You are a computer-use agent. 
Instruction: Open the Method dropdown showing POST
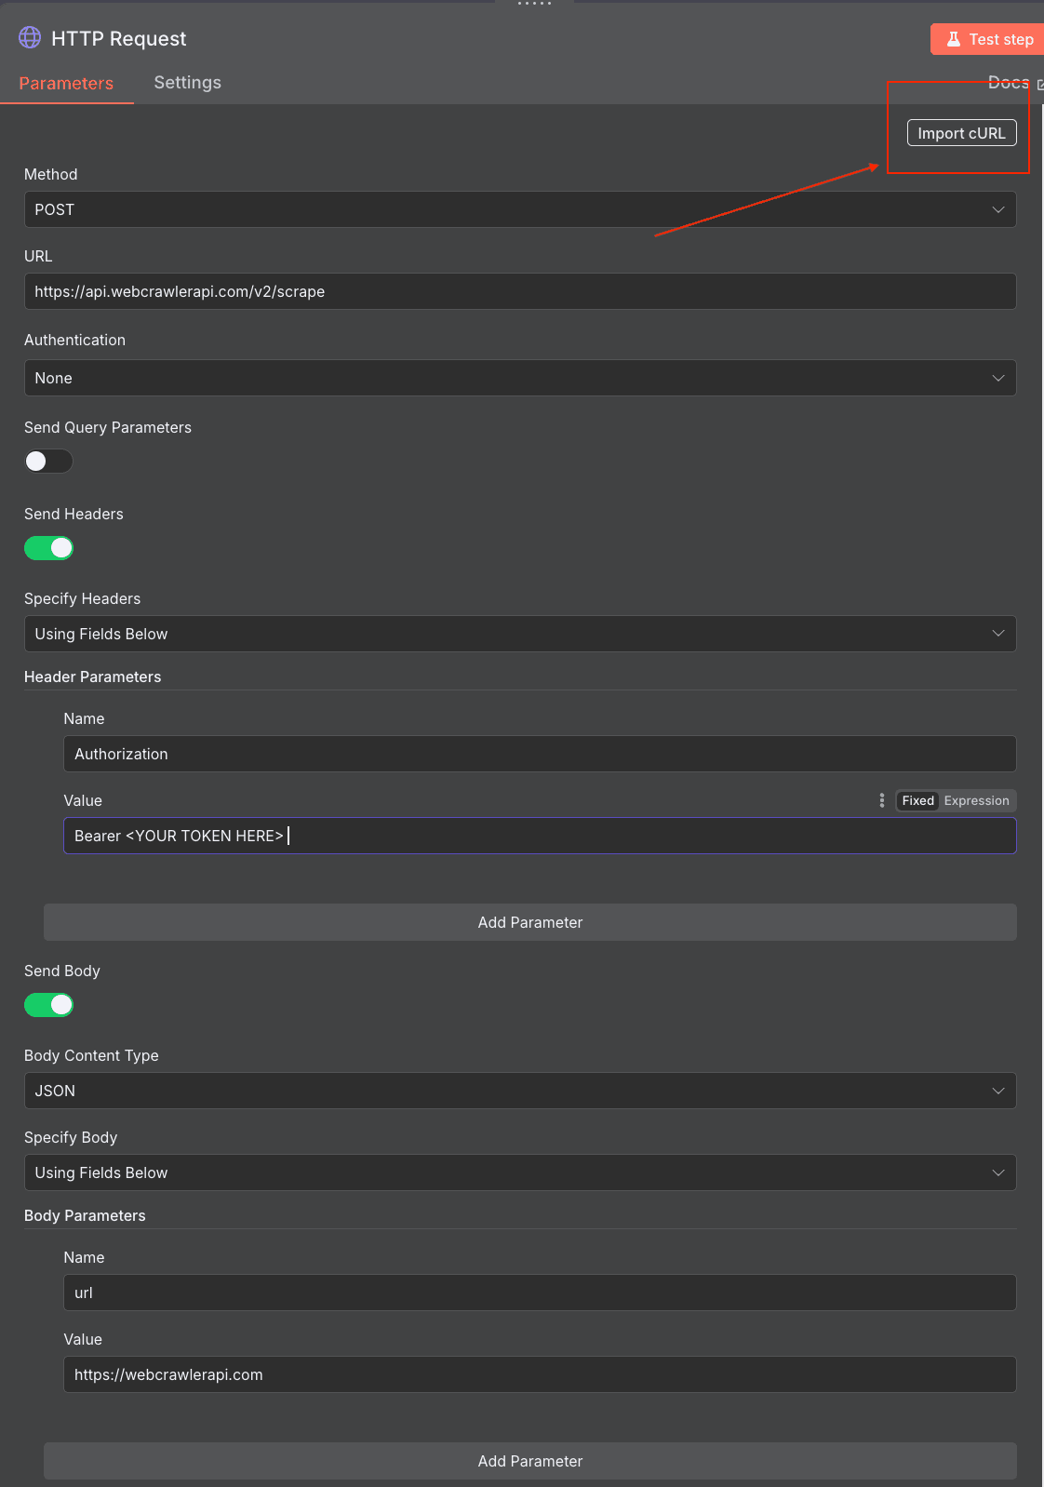pyautogui.click(x=520, y=209)
